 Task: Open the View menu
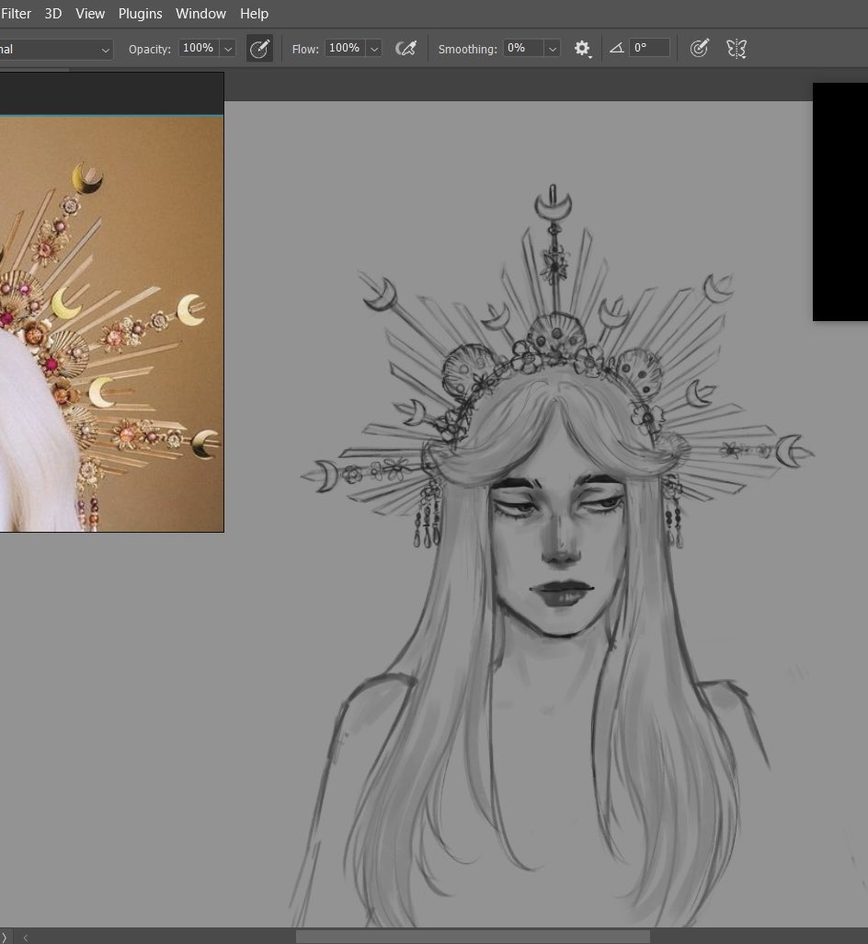90,13
